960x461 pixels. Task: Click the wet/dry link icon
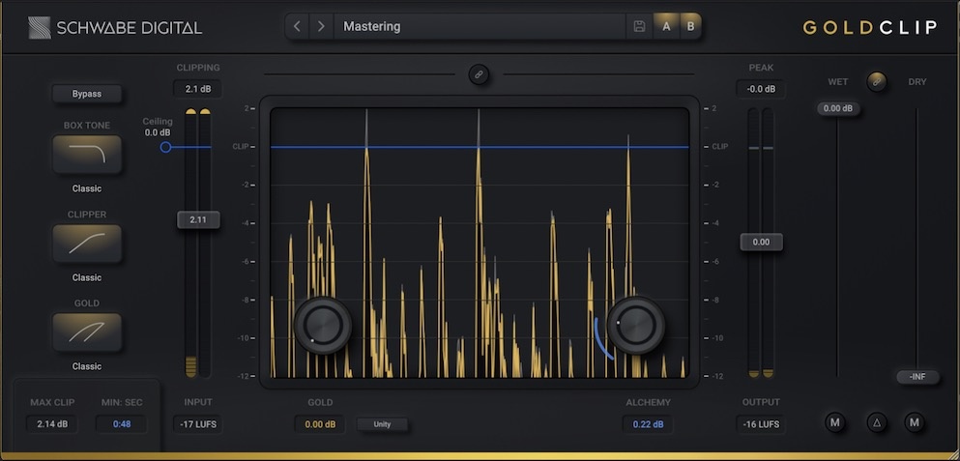click(877, 81)
